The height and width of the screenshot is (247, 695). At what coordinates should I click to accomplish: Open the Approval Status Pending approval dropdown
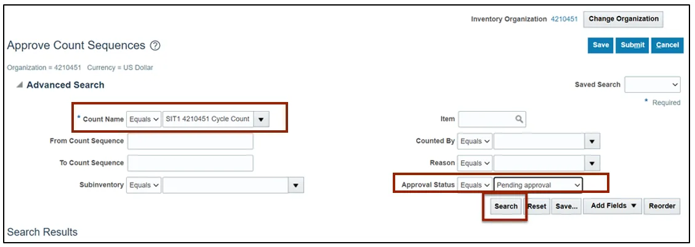coord(538,185)
